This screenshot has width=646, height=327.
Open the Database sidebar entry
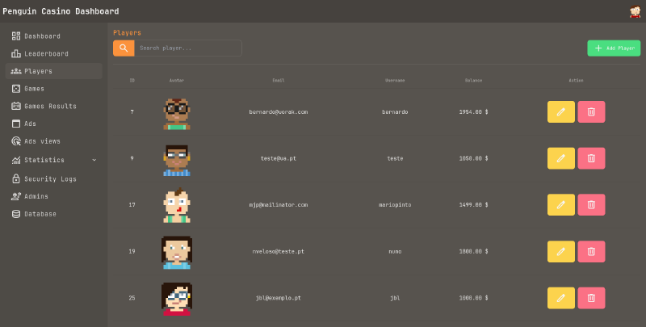coord(40,214)
